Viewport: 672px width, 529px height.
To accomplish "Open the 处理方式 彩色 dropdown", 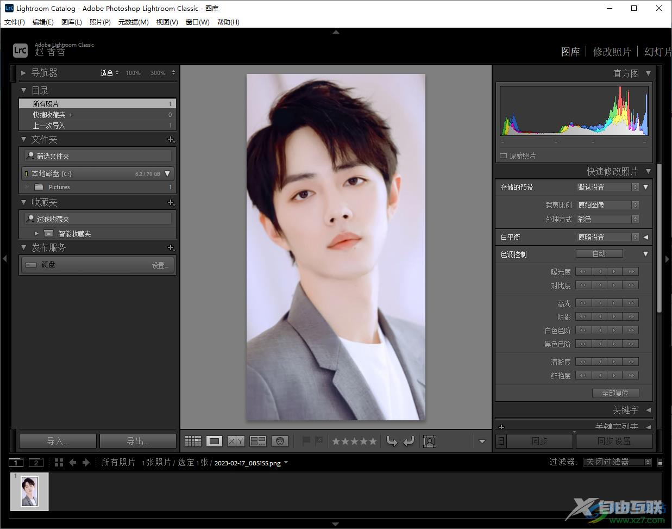I will coord(607,219).
